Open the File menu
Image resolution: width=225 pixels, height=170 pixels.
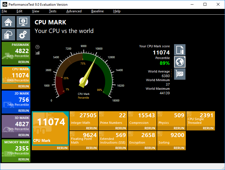[4, 11]
